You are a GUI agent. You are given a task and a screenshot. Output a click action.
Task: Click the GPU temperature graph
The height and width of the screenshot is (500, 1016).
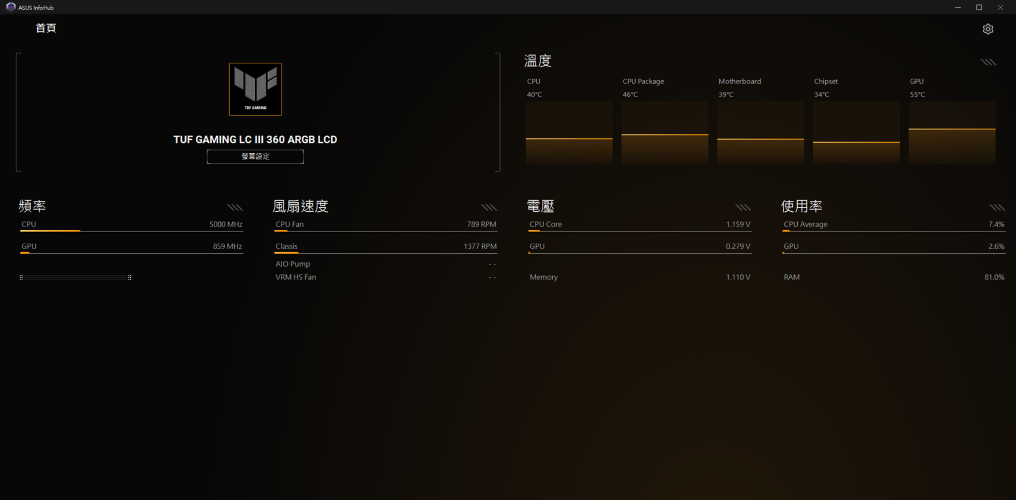(x=952, y=132)
